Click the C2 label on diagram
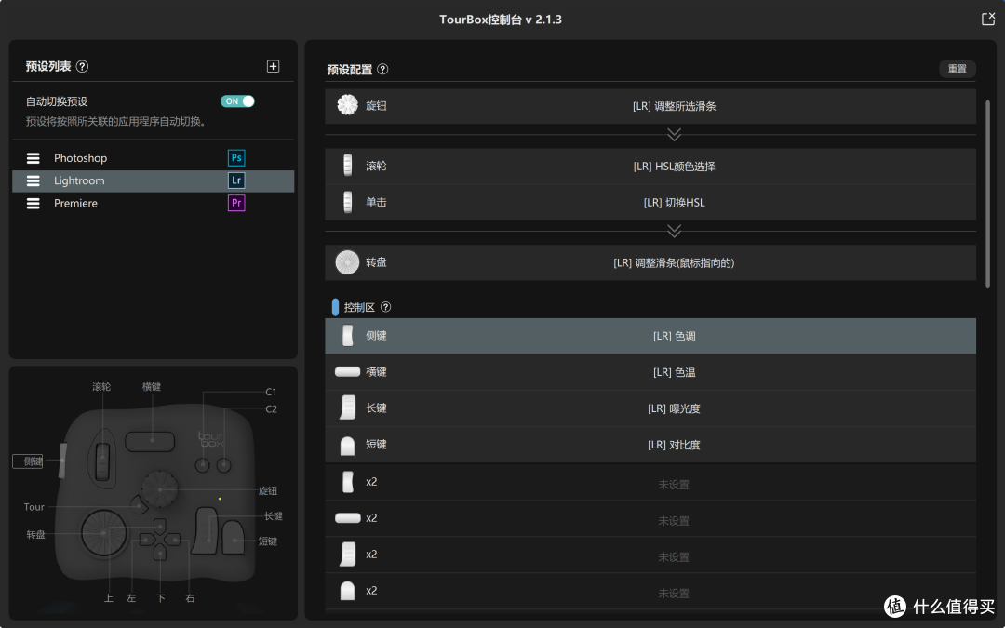Viewport: 1005px width, 628px height. [x=271, y=408]
